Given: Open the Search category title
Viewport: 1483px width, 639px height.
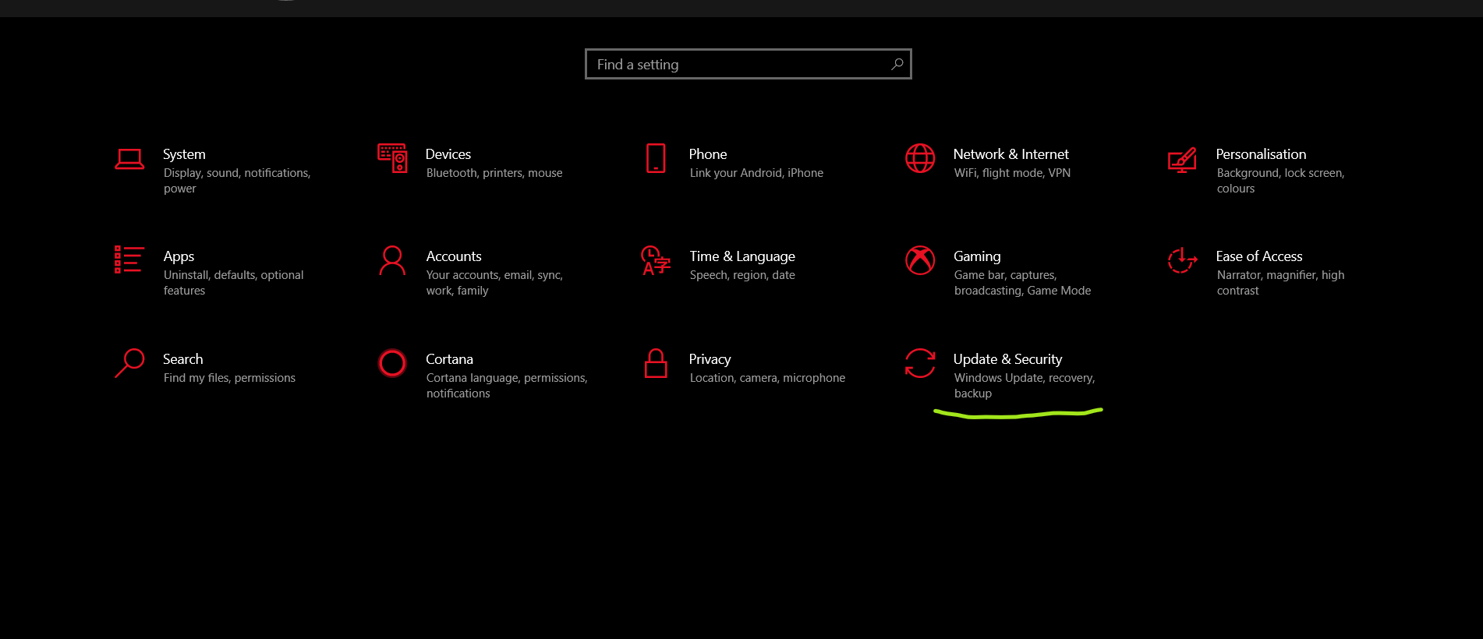Looking at the screenshot, I should pos(183,359).
